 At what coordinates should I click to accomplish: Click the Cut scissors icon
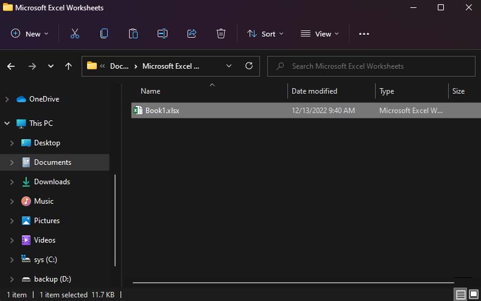[74, 33]
